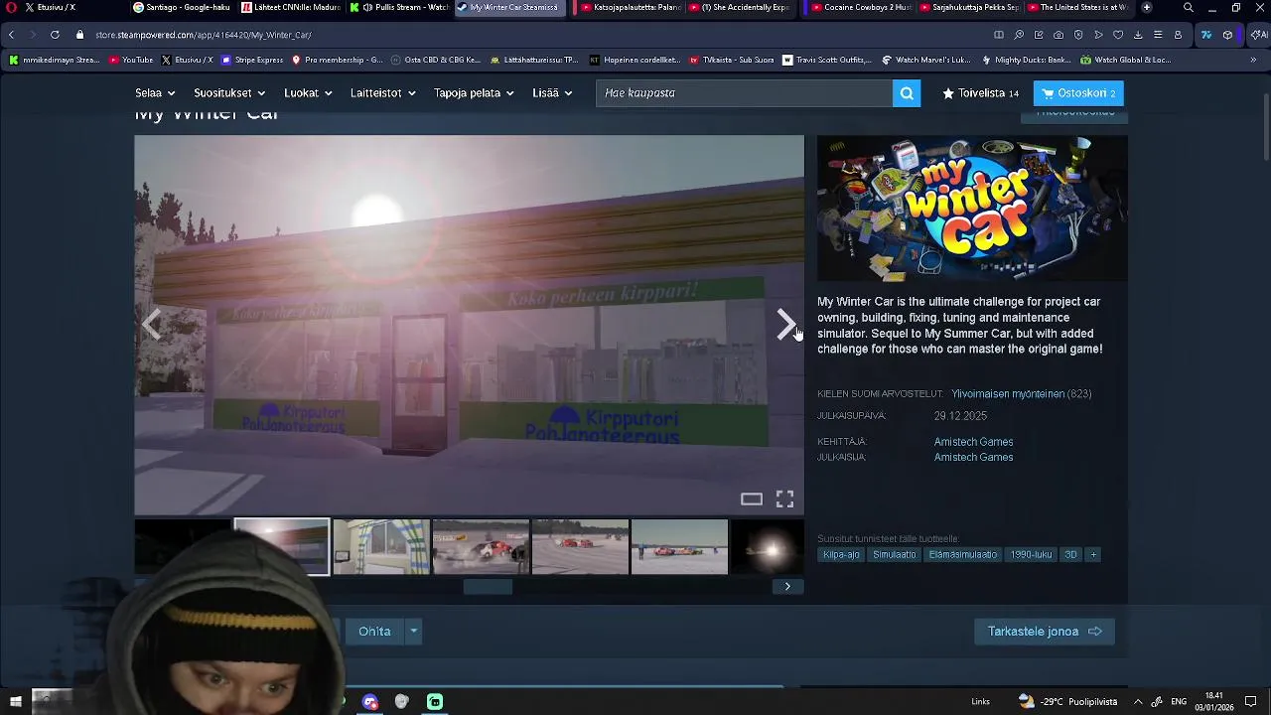This screenshot has height=715, width=1271.
Task: Select the green doorway screenshot thumbnail
Action: tap(381, 546)
